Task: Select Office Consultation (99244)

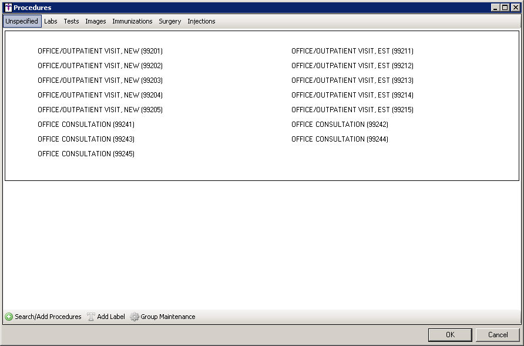Action: coord(340,139)
